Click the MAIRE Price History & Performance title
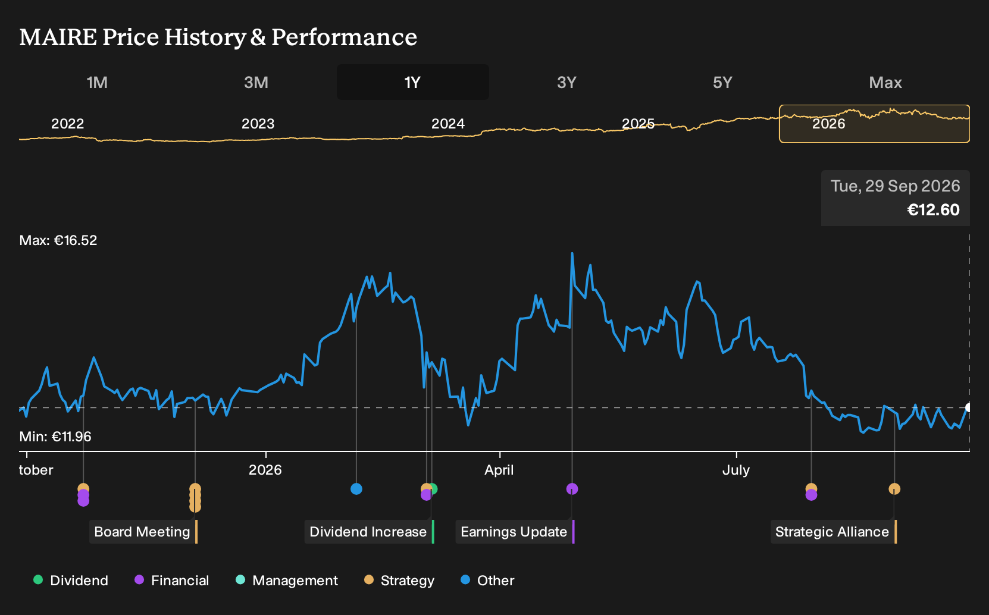 [218, 37]
